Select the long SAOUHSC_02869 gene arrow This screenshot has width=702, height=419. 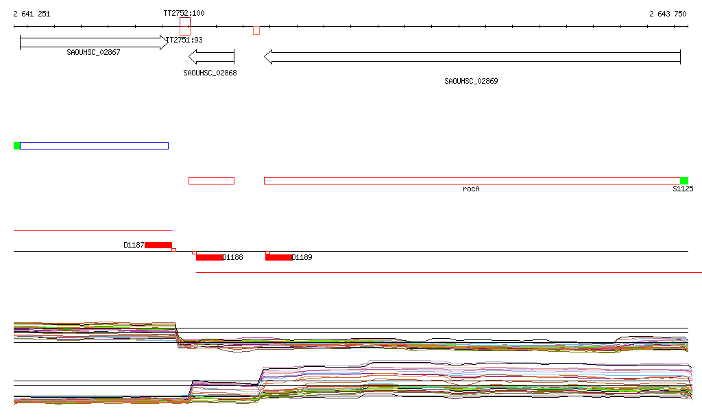click(x=472, y=56)
